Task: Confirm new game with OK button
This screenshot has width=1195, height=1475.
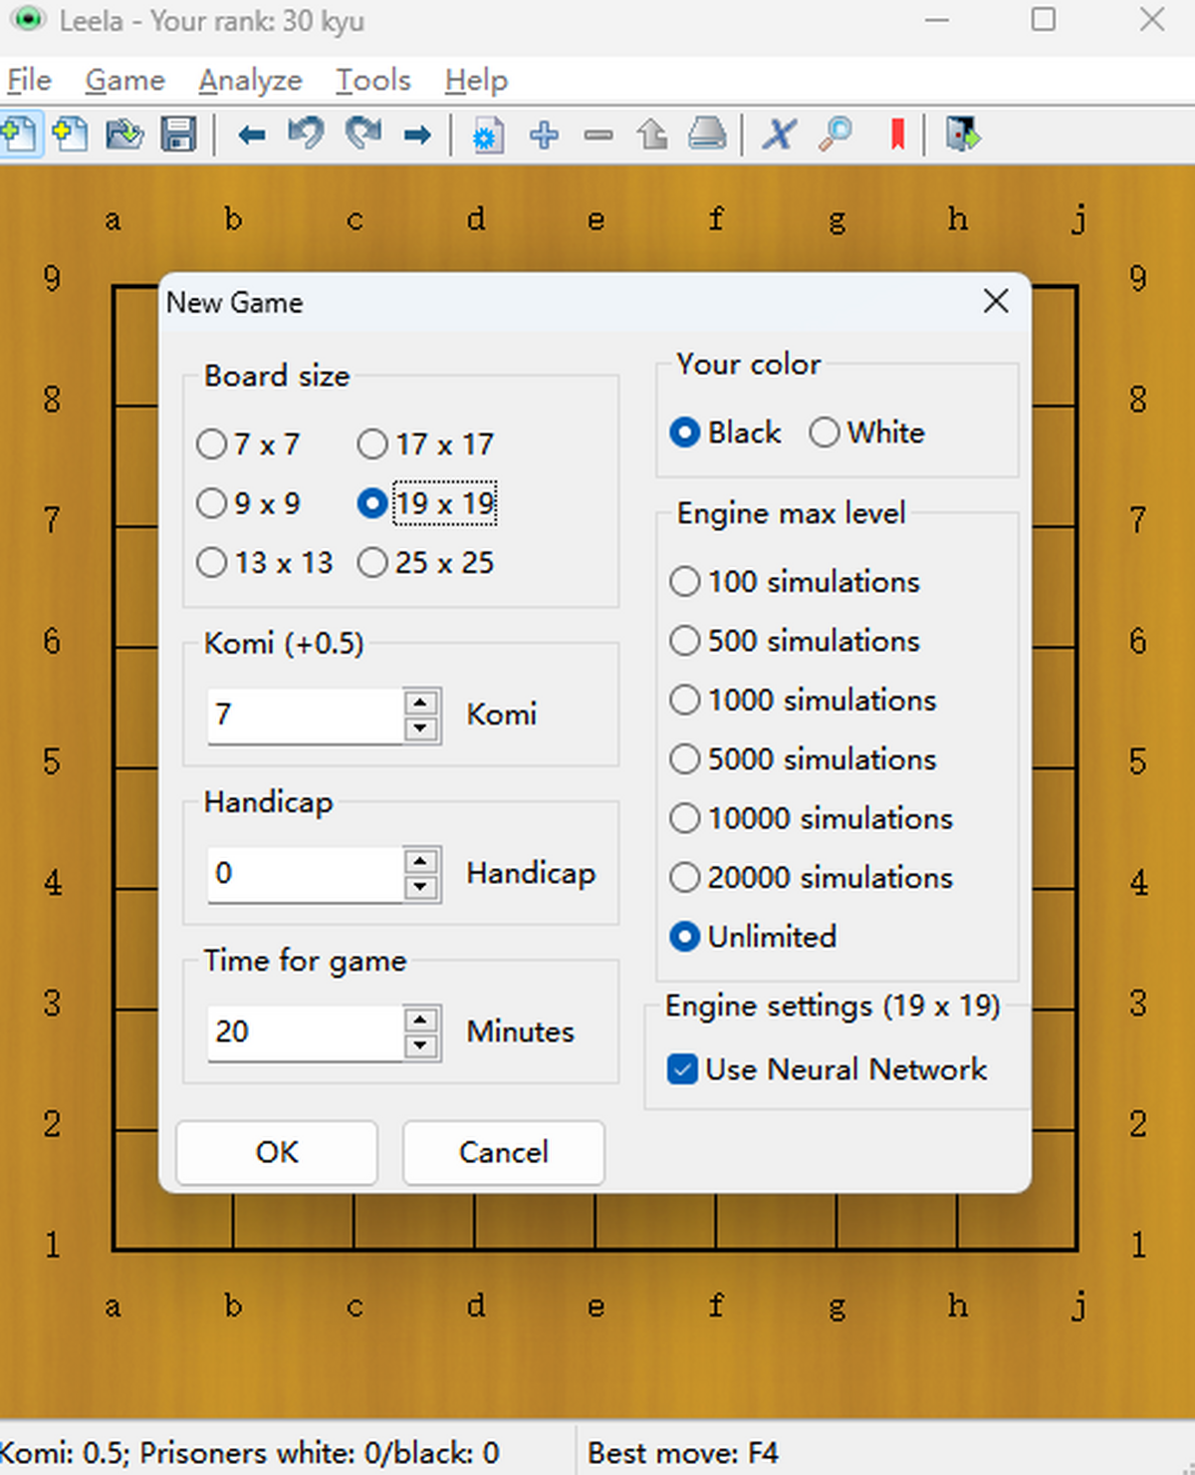Action: coord(277,1152)
